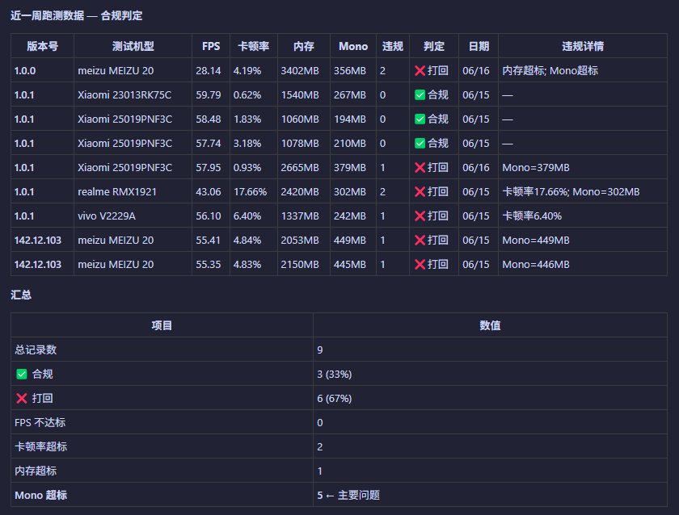The width and height of the screenshot is (679, 515).
Task: Click the 内存超标 row label in summary
Action: (36, 471)
